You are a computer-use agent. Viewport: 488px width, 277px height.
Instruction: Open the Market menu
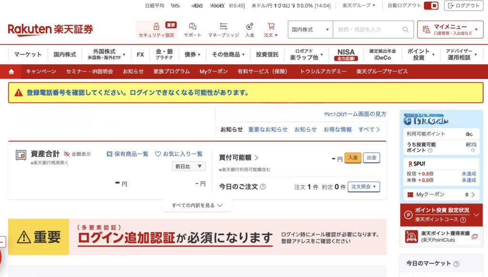[x=28, y=54]
